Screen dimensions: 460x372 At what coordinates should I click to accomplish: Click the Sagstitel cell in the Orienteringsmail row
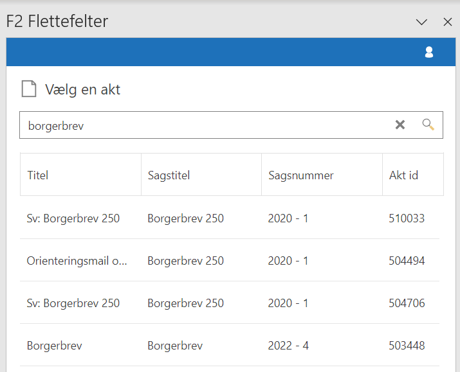click(185, 261)
